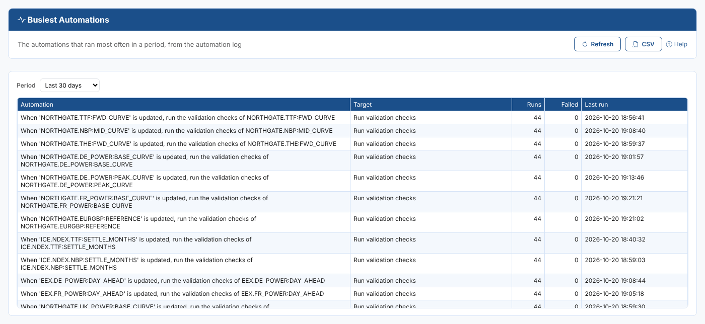This screenshot has height=324, width=705.
Task: Click last run time 2026-10-20 19:21:21
Action: (614, 198)
